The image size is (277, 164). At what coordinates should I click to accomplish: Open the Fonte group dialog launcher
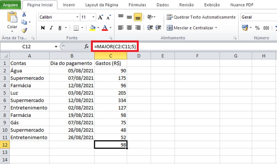(x=111, y=38)
